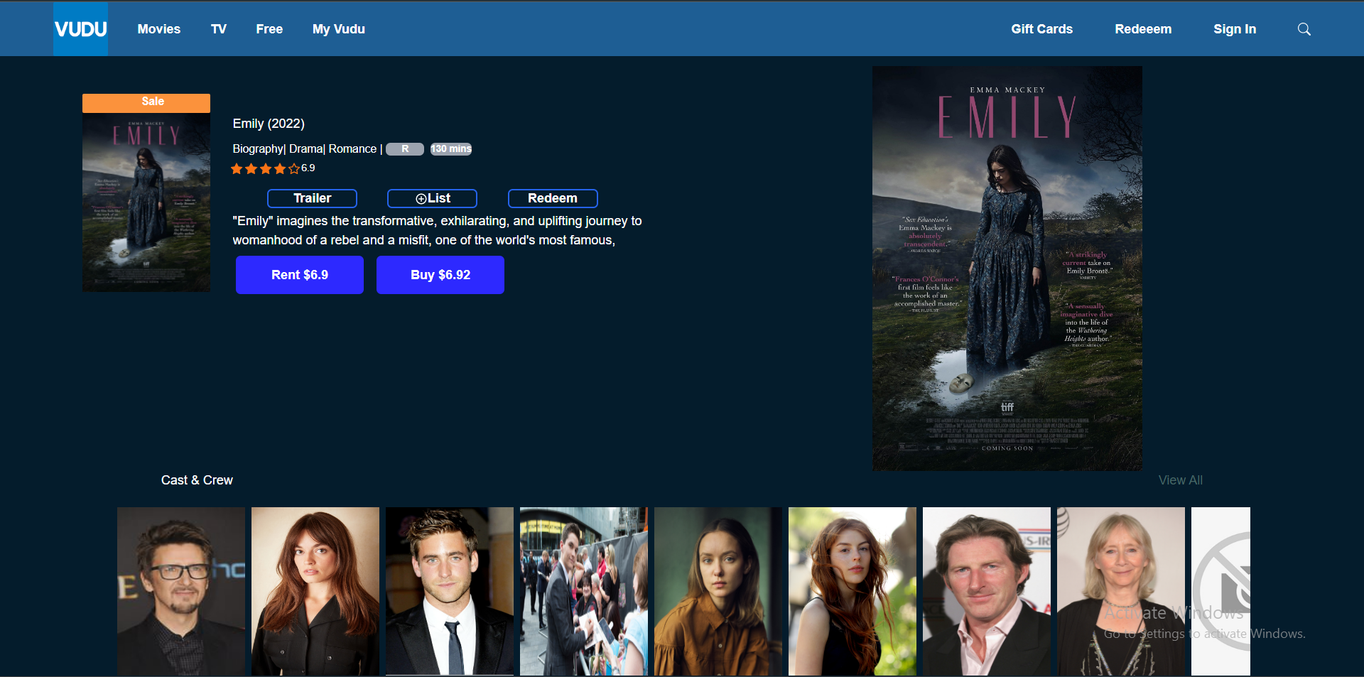The height and width of the screenshot is (677, 1364).
Task: Click the R rating badge
Action: click(x=405, y=149)
